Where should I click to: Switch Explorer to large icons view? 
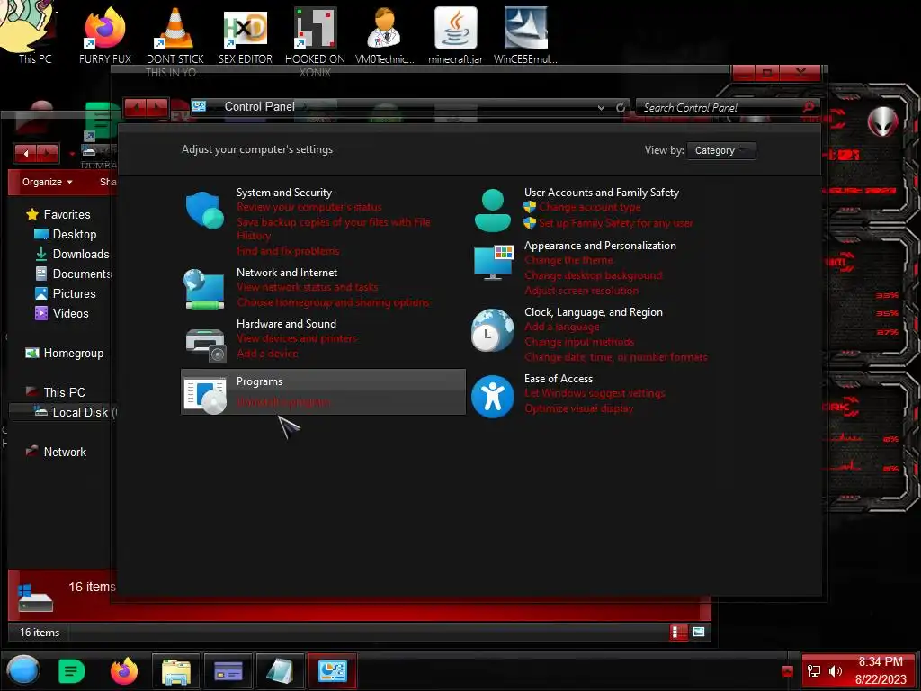[x=698, y=632]
